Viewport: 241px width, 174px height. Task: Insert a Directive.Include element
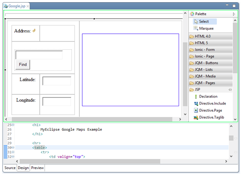click(x=210, y=104)
